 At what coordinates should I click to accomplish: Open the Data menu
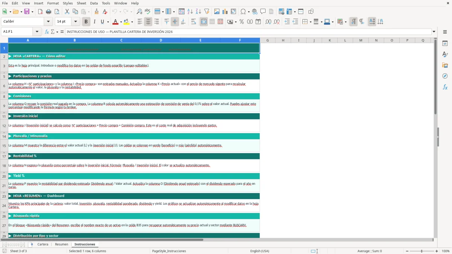point(94,3)
